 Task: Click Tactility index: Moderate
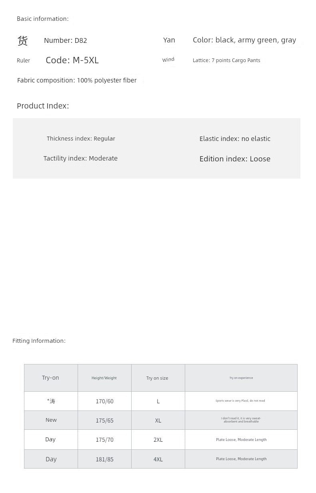tap(80, 159)
